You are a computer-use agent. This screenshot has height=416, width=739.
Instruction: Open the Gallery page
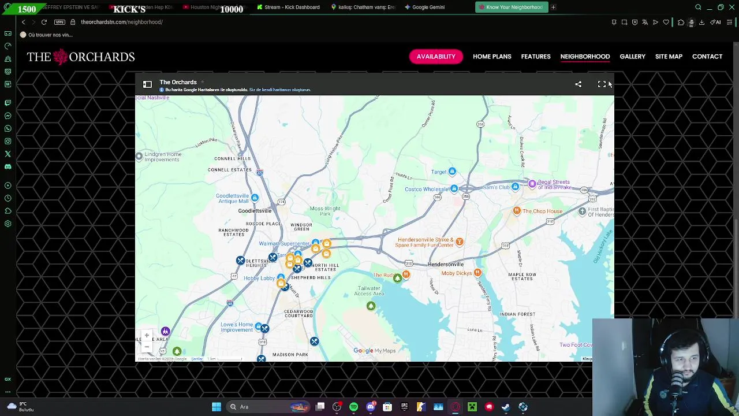click(x=632, y=57)
